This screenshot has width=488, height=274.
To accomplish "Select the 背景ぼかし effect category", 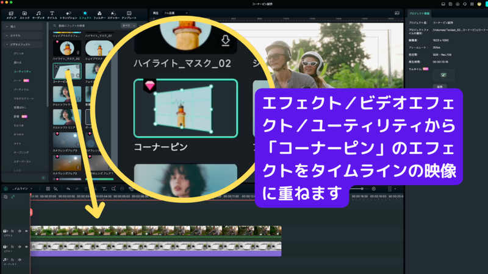I will pyautogui.click(x=20, y=108).
